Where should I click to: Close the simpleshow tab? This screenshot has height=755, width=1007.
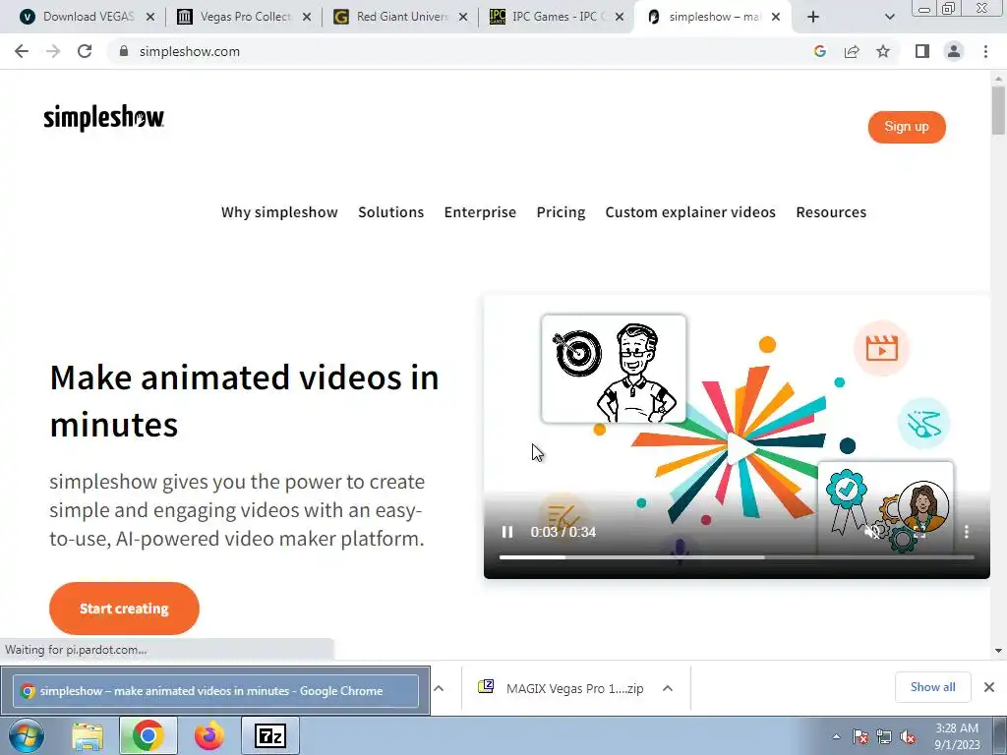pos(776,17)
